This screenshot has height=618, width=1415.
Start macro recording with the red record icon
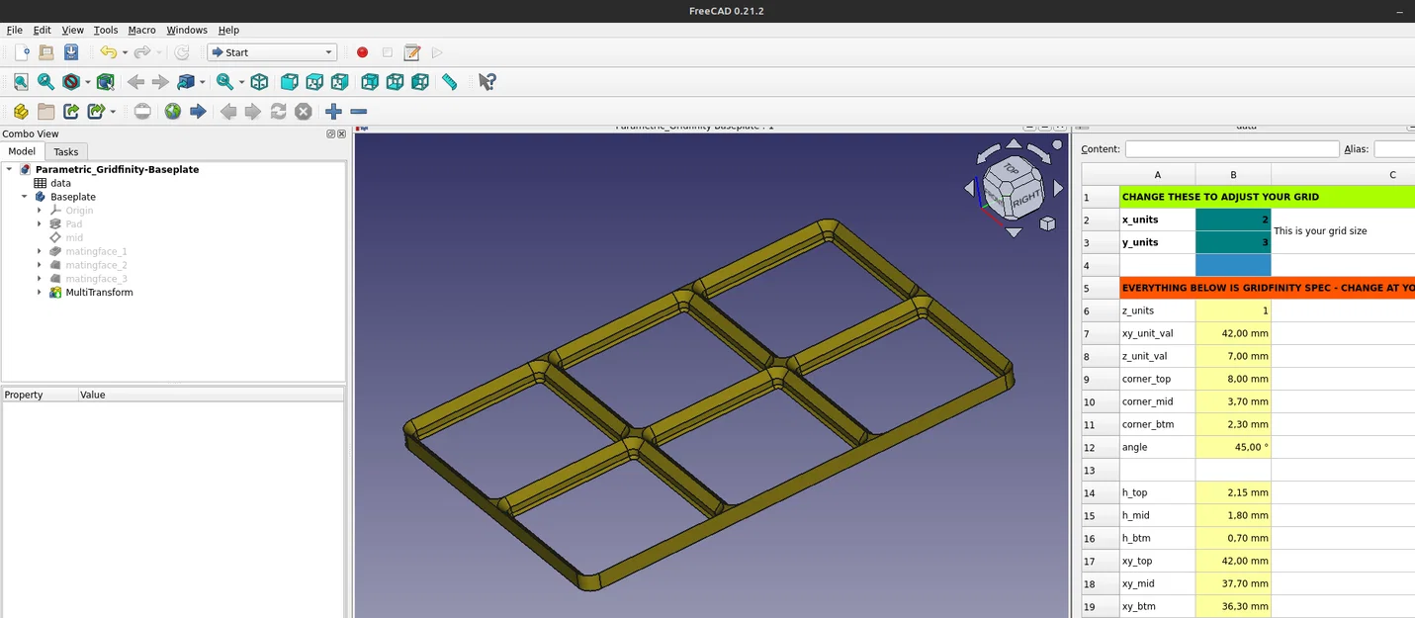[362, 51]
